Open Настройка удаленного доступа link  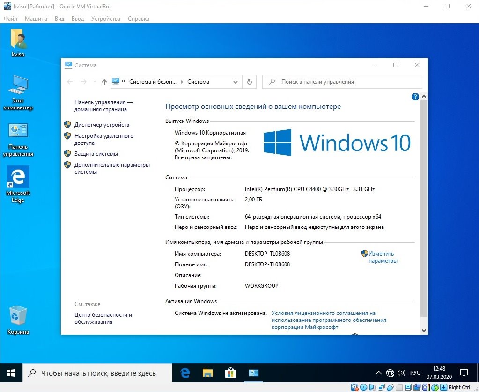pyautogui.click(x=104, y=139)
